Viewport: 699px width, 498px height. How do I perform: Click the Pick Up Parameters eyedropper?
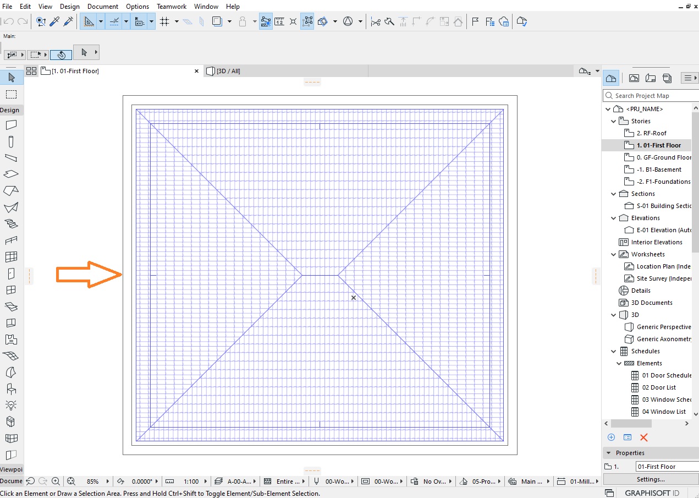54,21
